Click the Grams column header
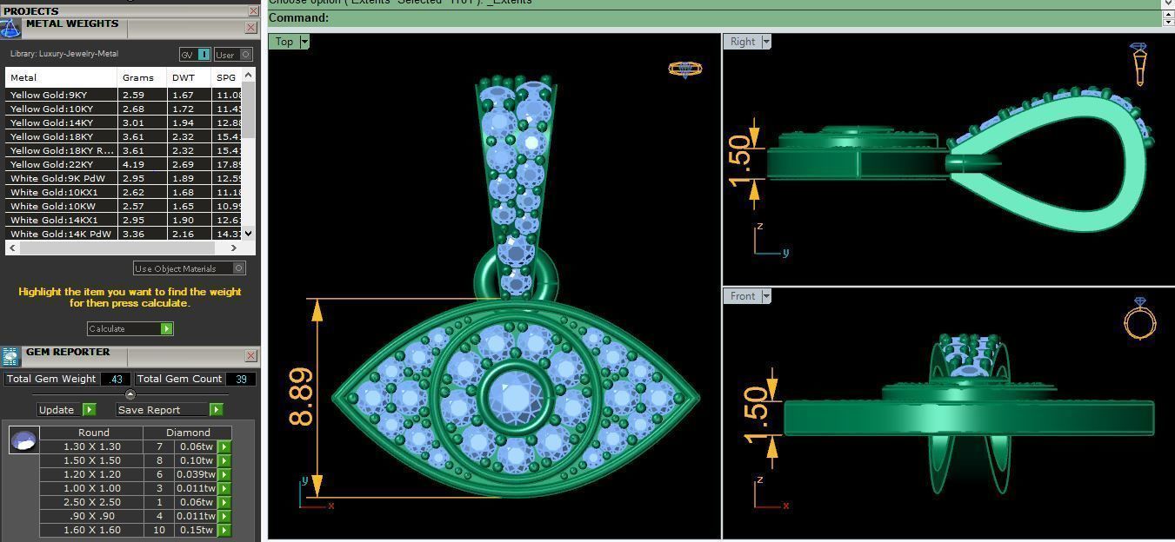1175x542 pixels. 142,77
